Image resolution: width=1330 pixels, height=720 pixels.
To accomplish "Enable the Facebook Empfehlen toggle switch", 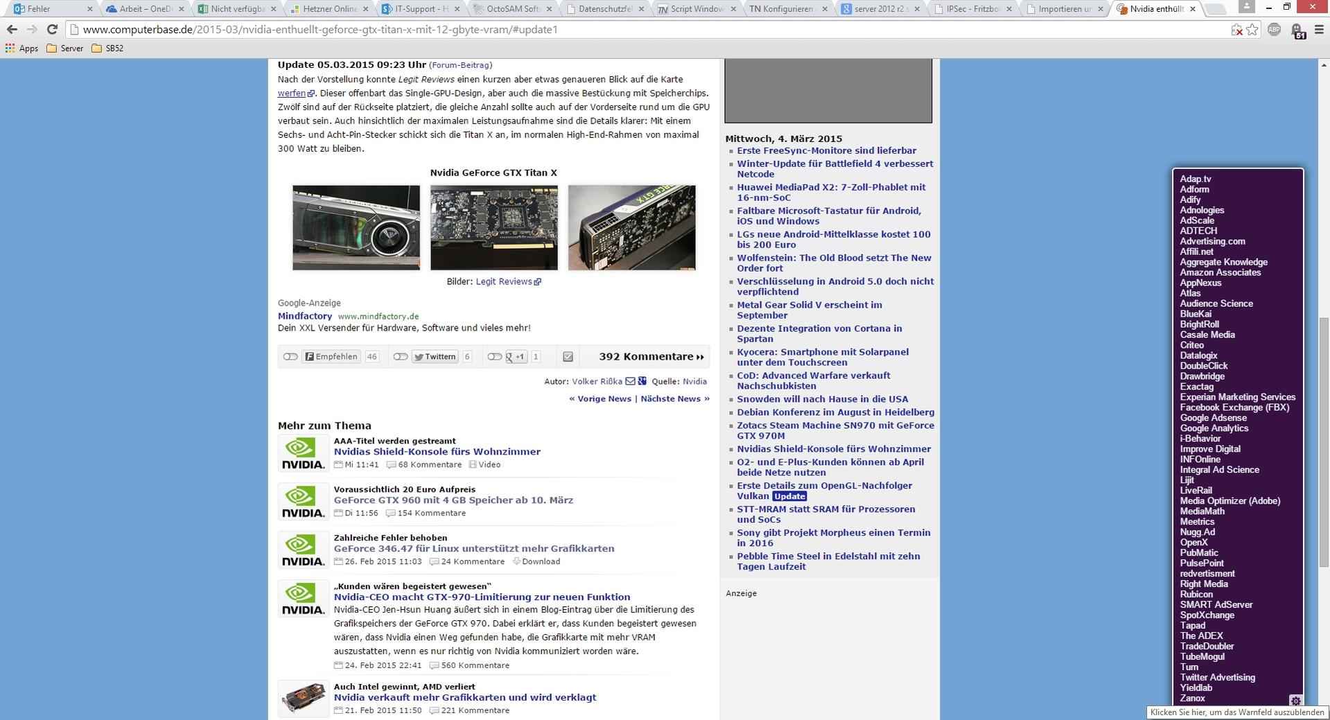I will pos(290,357).
